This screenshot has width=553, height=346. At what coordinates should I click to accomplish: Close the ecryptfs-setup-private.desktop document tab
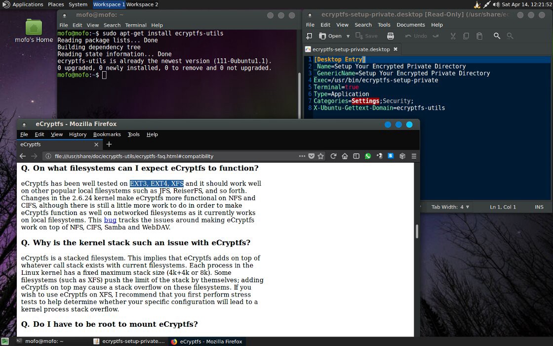point(395,49)
